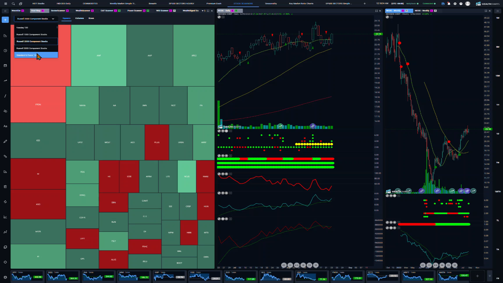Choose Standard & Poors option in list
The image size is (503, 283).
coord(36,55)
